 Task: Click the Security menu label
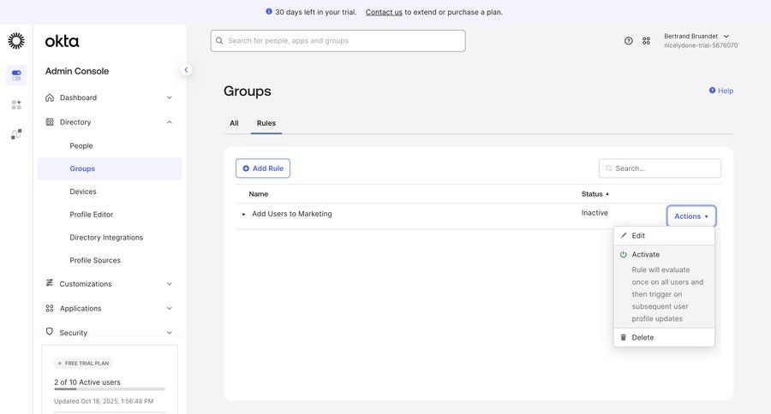(x=74, y=333)
